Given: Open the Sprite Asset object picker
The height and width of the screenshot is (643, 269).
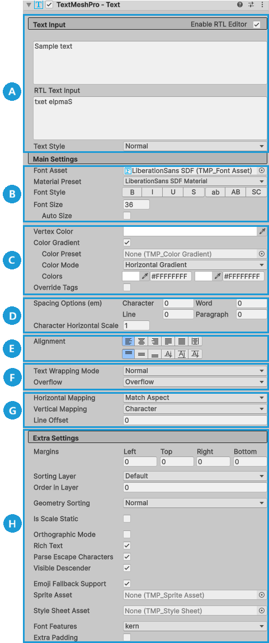Looking at the screenshot, I should [x=262, y=595].
